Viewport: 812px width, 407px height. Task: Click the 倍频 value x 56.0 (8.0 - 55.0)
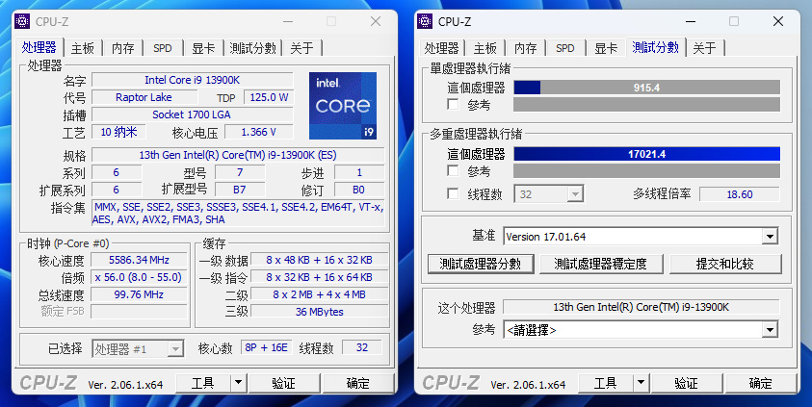(139, 277)
